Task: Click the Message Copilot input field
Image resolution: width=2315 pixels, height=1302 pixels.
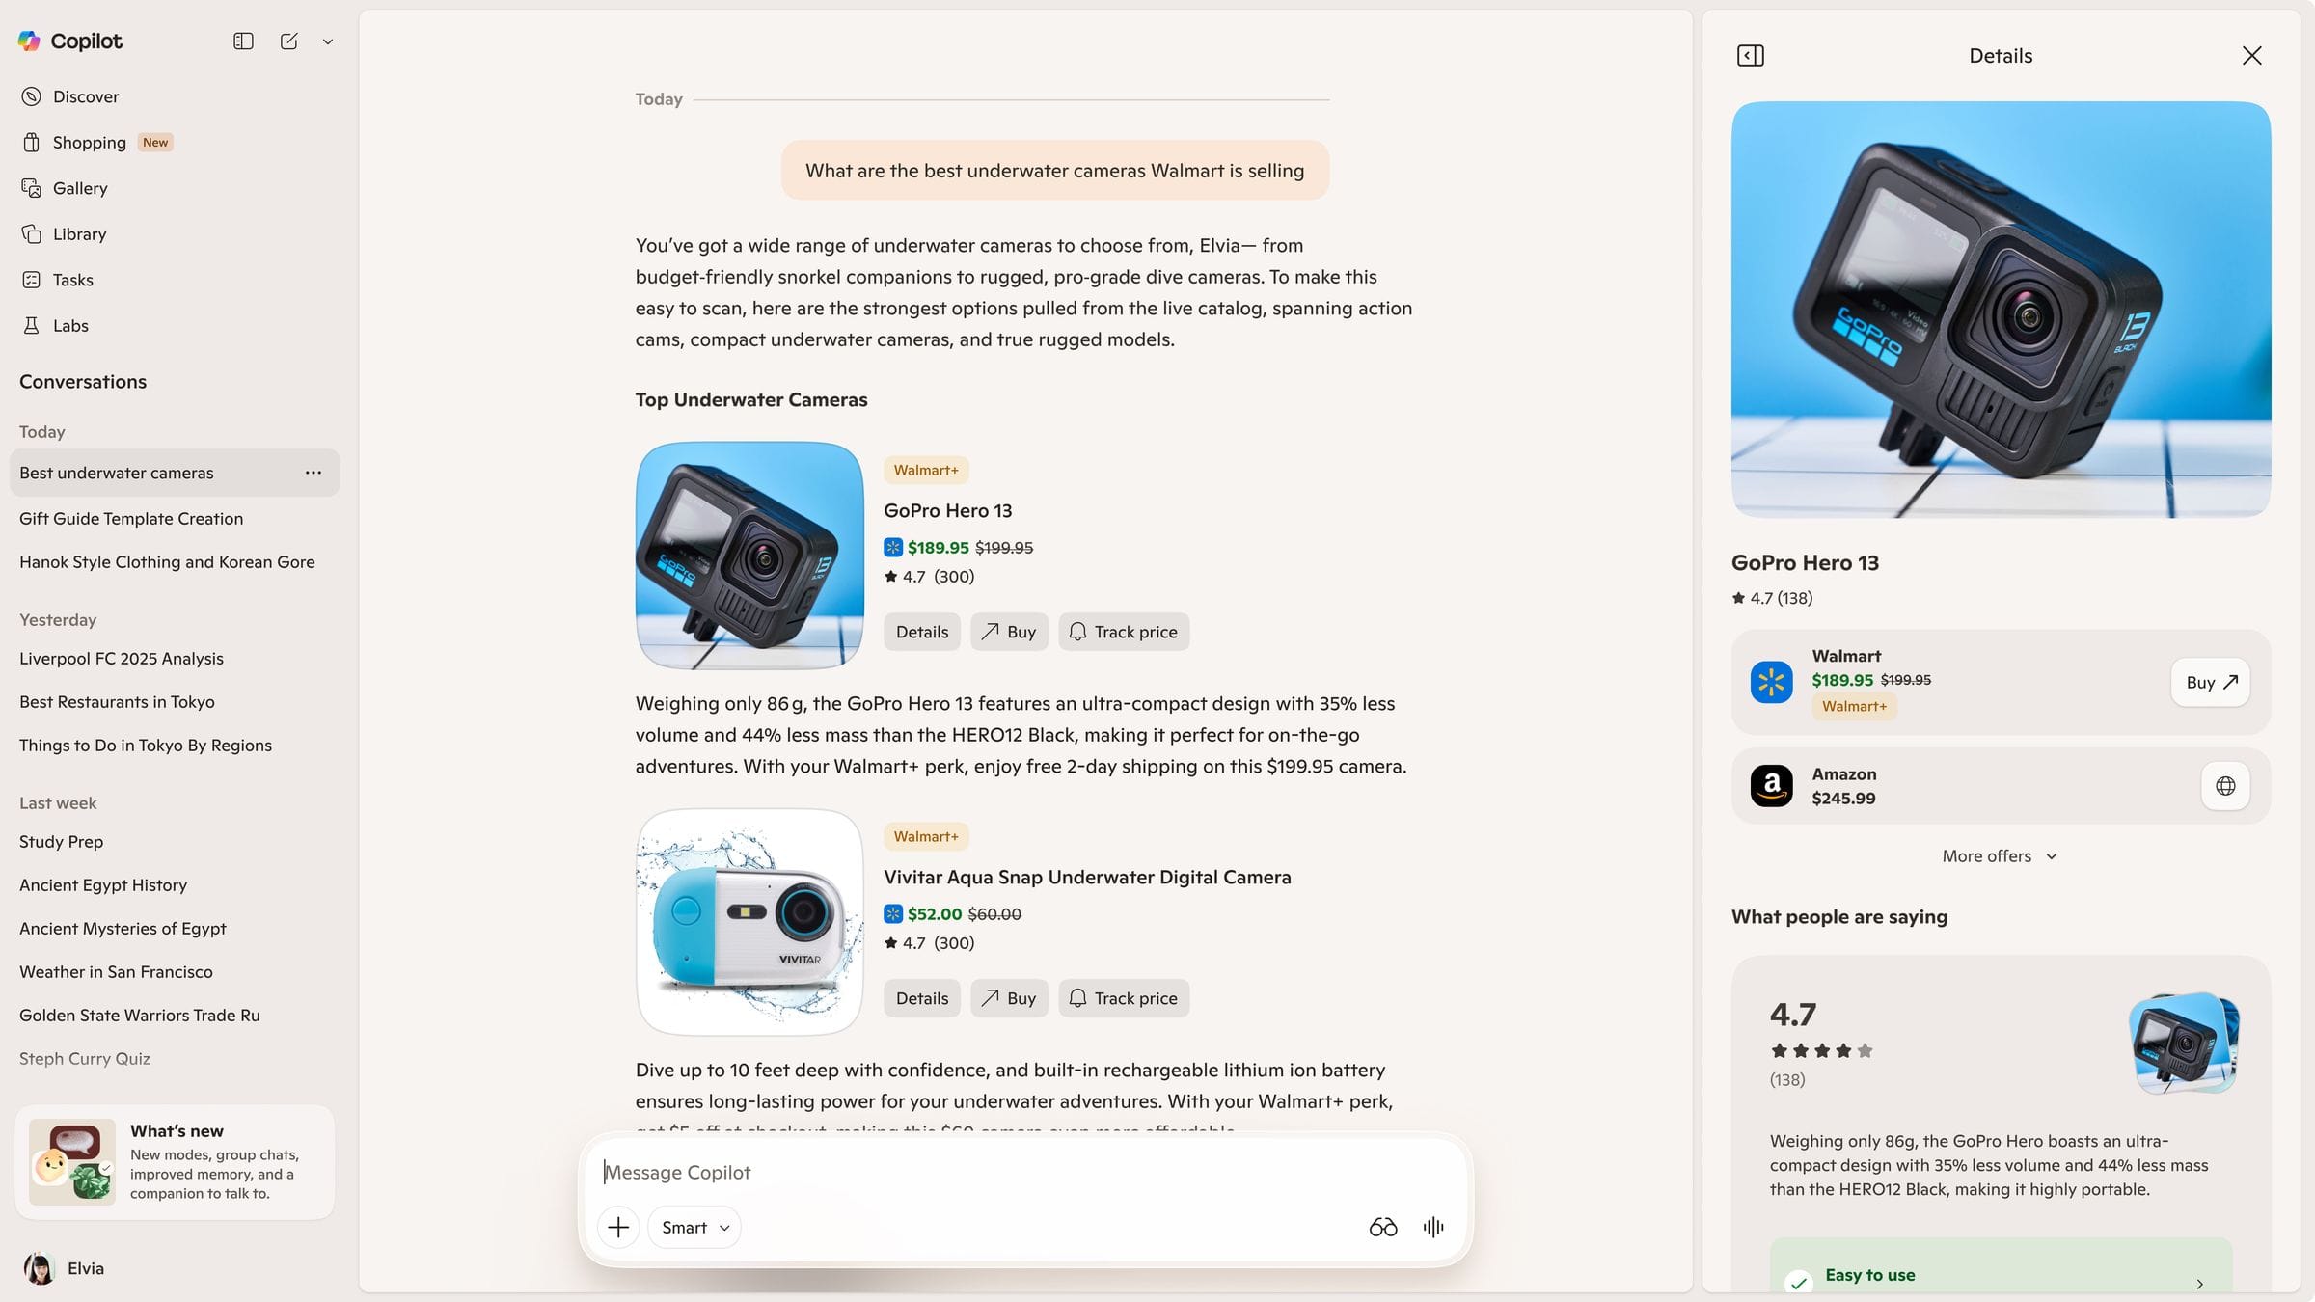Action: [1025, 1173]
